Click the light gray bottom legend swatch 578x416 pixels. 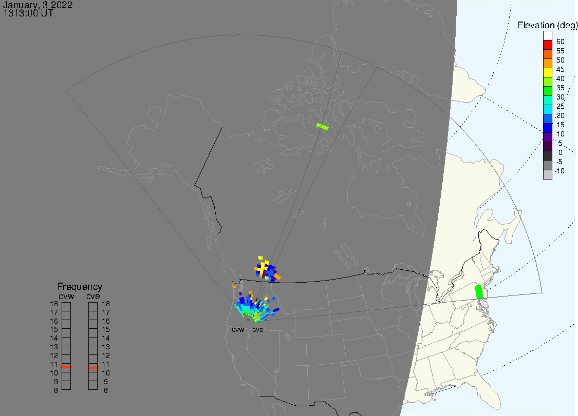click(547, 174)
